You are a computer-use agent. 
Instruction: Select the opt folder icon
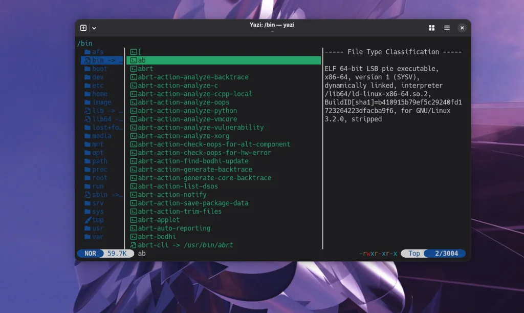pos(88,153)
